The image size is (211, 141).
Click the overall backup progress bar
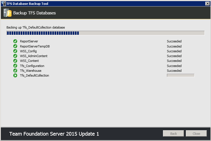click(x=106, y=33)
